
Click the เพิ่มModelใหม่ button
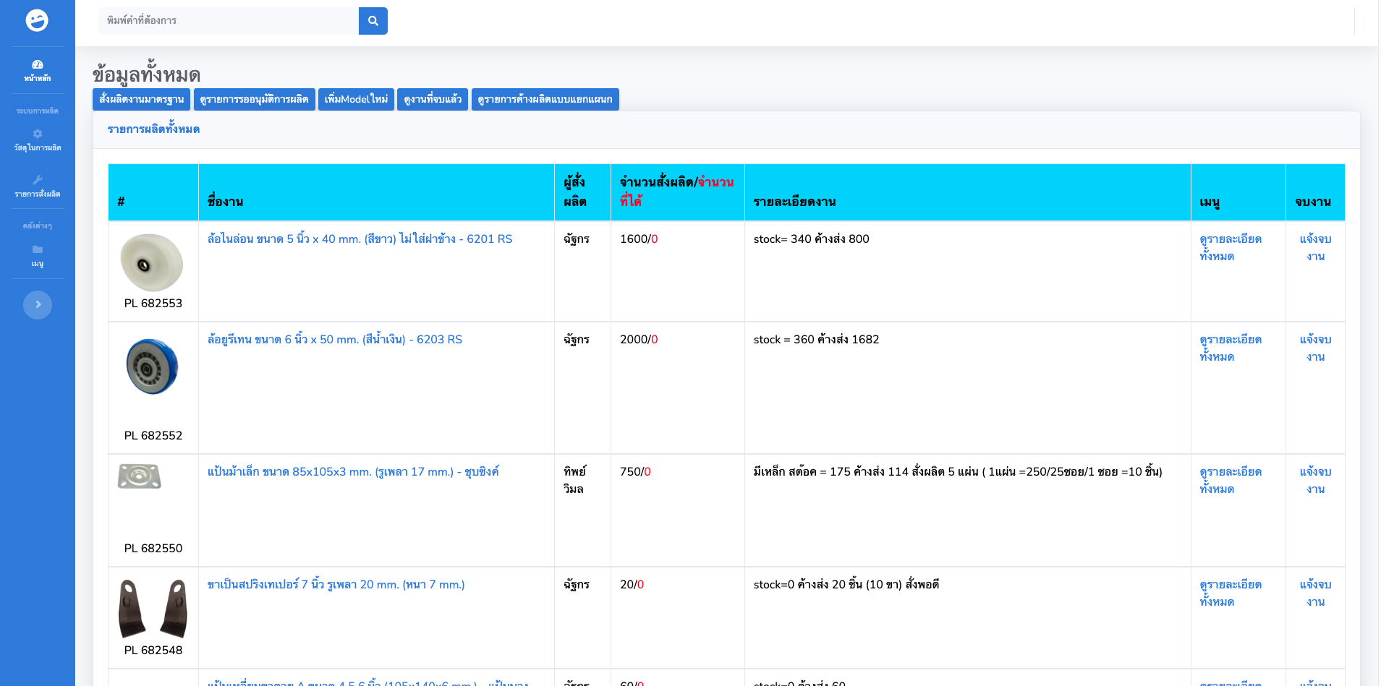(x=356, y=99)
